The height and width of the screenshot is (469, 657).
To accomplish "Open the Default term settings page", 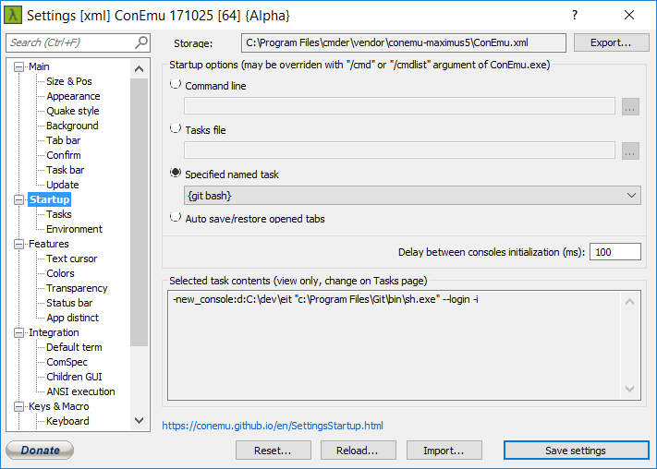I will tap(74, 347).
